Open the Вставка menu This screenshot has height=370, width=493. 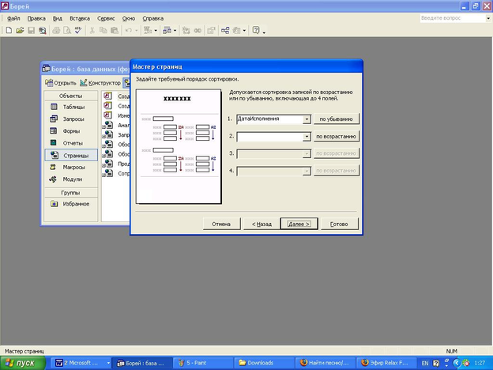pyautogui.click(x=79, y=17)
